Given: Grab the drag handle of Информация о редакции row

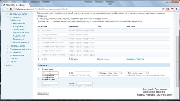Looking at the screenshot, I should coord(39,47).
